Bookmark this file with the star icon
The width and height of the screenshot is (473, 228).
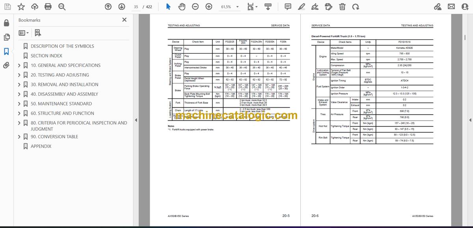(21, 7)
